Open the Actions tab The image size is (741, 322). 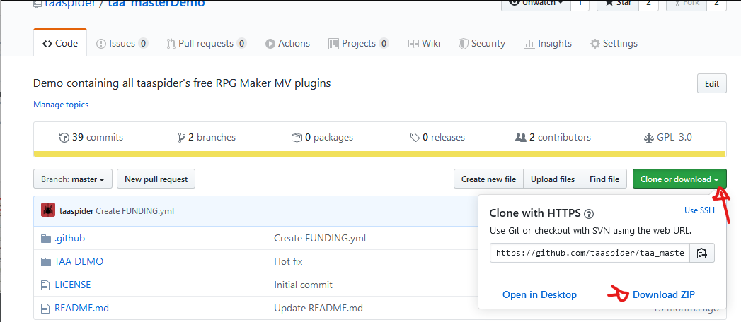(287, 43)
